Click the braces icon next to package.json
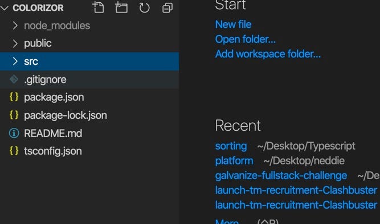The height and width of the screenshot is (224, 380). click(14, 97)
